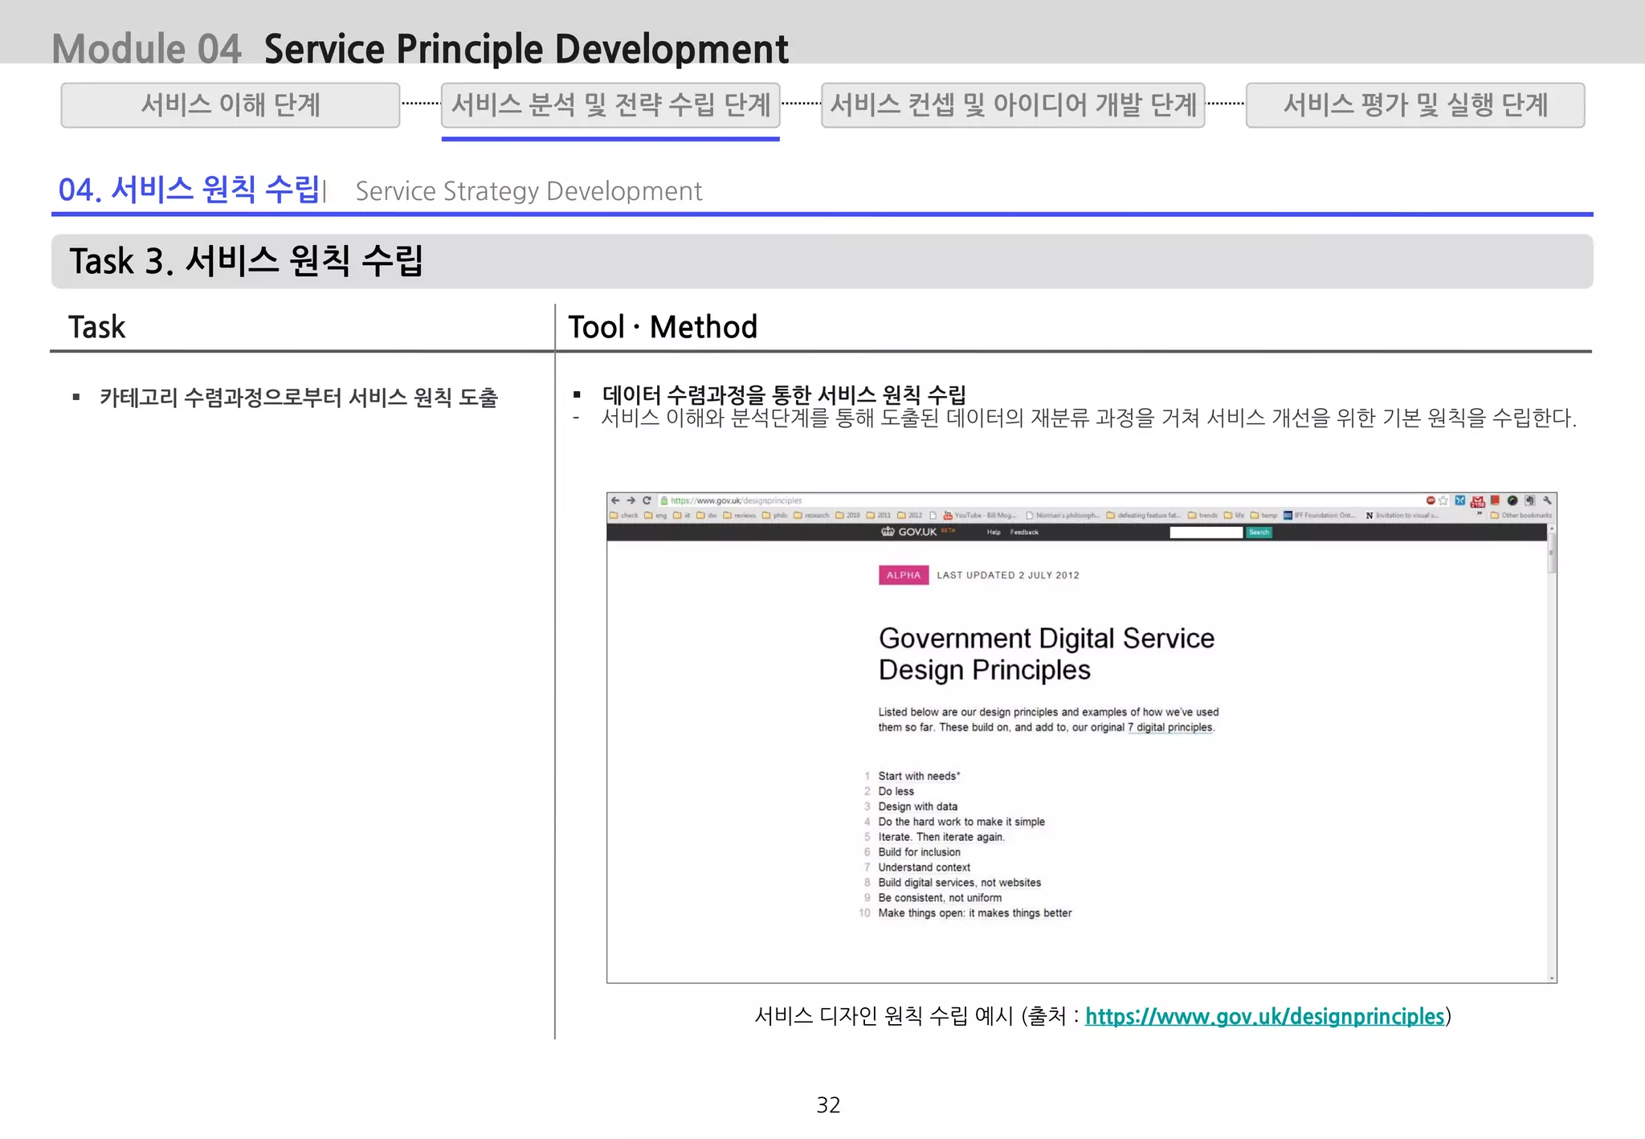
Task: Open the wrench settings menu
Action: [1547, 500]
